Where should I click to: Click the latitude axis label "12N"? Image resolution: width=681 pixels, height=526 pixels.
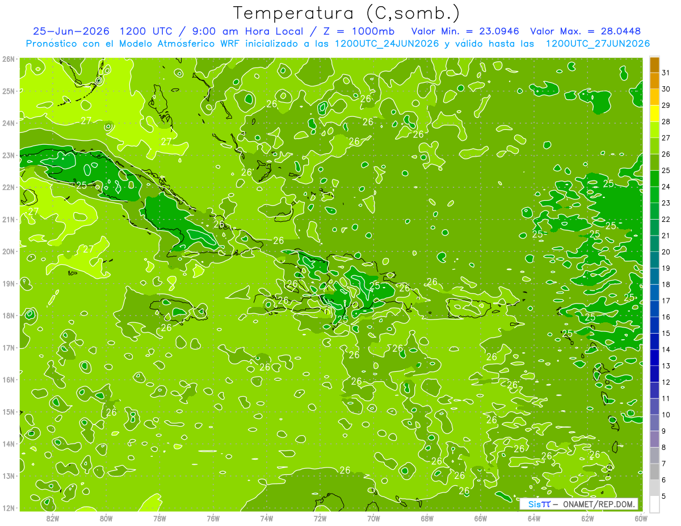coord(8,508)
